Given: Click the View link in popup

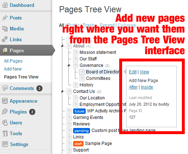Looking at the screenshot, I should (144, 72).
